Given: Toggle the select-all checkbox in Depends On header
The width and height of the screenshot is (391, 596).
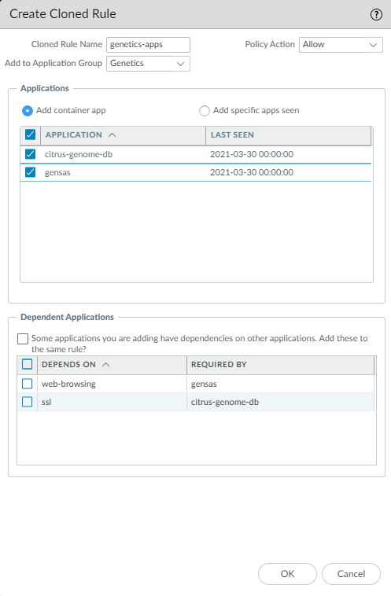Looking at the screenshot, I should [x=27, y=364].
